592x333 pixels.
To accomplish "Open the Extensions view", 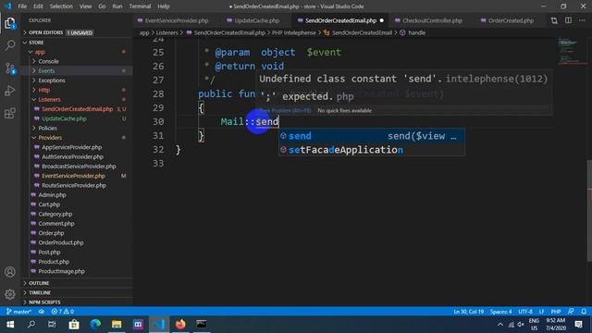I will [x=10, y=113].
